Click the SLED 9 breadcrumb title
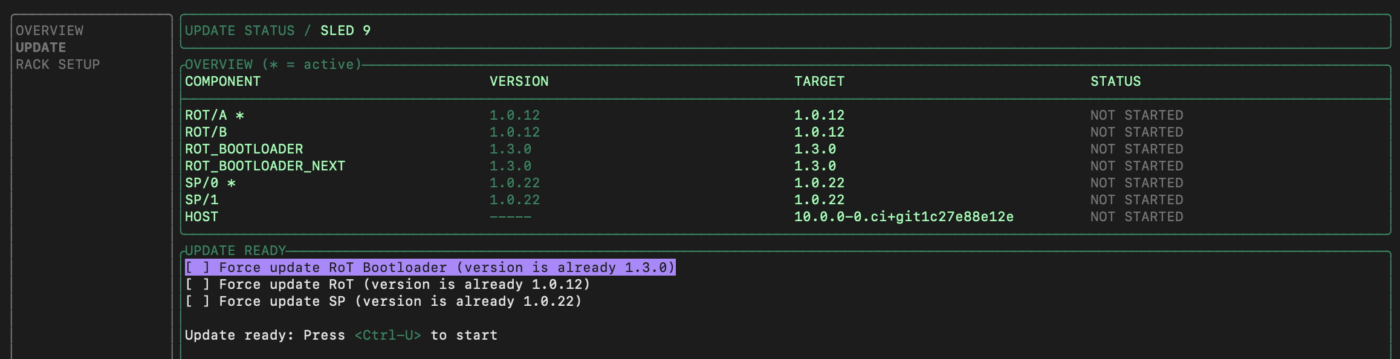This screenshot has width=1400, height=359. click(x=345, y=30)
